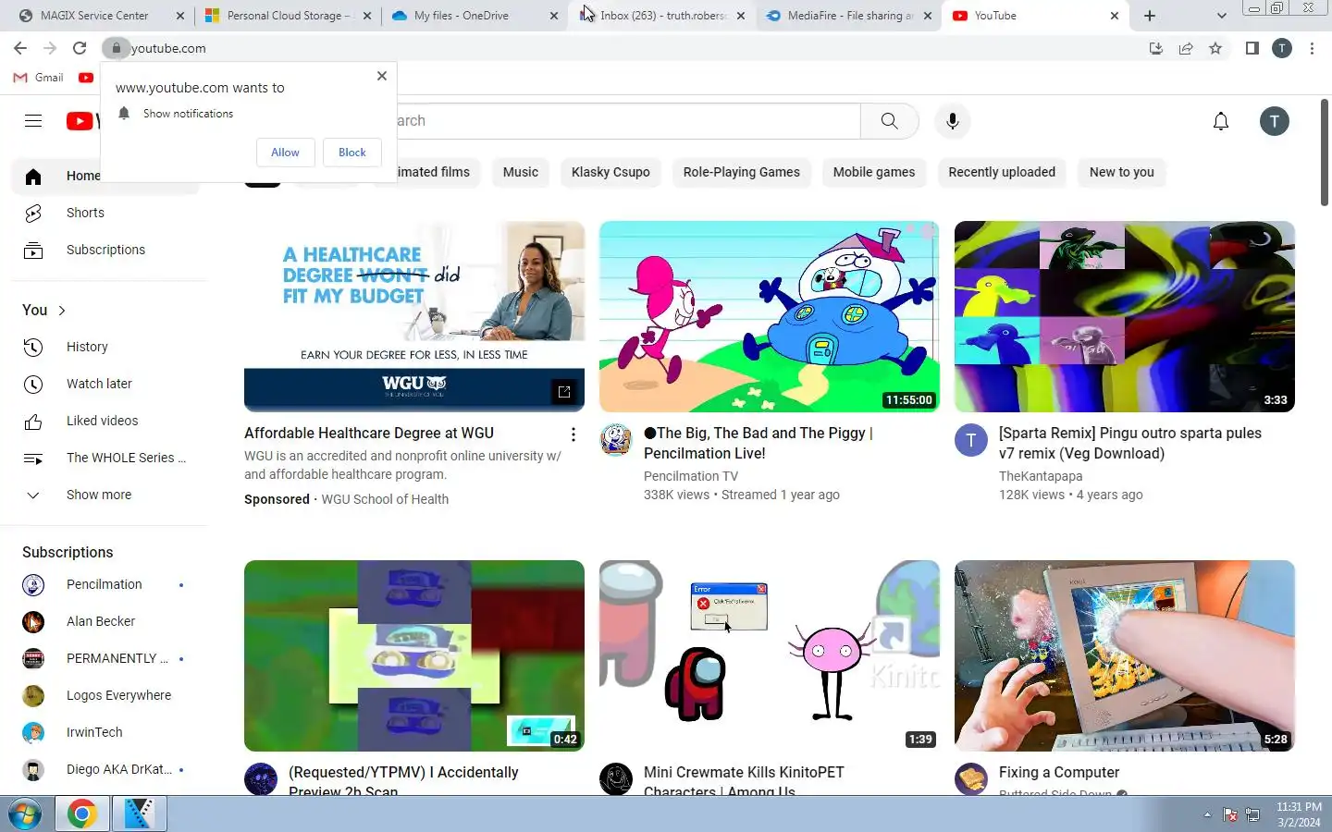The image size is (1332, 832).
Task: Click Affordable Healthcare Degree at WGU title
Action: [x=369, y=433]
